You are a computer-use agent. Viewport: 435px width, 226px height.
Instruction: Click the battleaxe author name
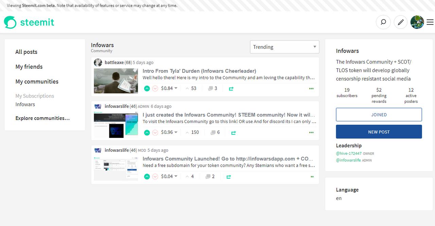114,62
